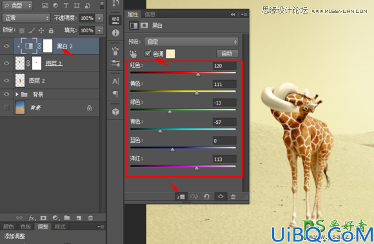Open the tint color swatch
The width and height of the screenshot is (374, 244).
pos(170,54)
